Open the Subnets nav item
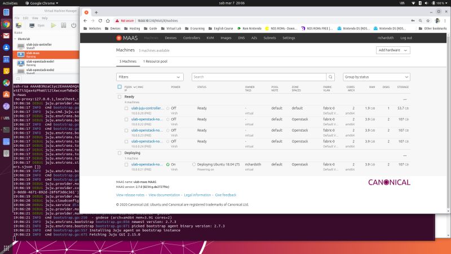This screenshot has height=254, width=451. (x=269, y=38)
